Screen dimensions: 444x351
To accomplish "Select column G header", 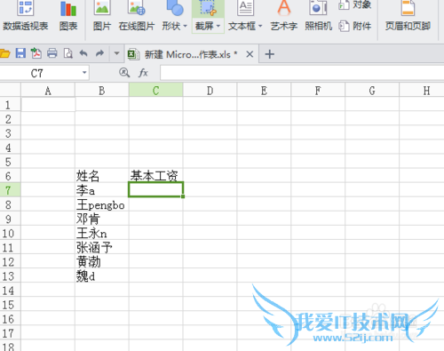I will [x=372, y=90].
